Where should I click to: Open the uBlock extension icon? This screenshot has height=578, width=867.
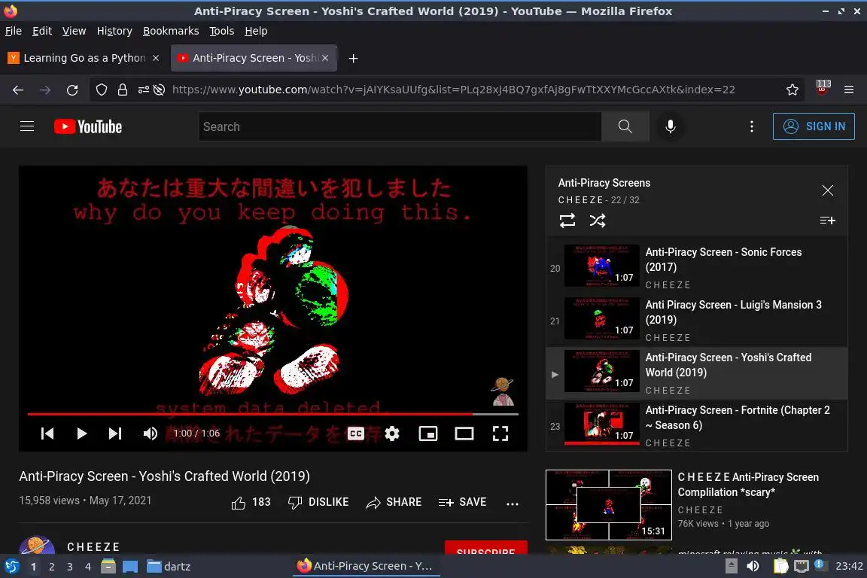823,87
